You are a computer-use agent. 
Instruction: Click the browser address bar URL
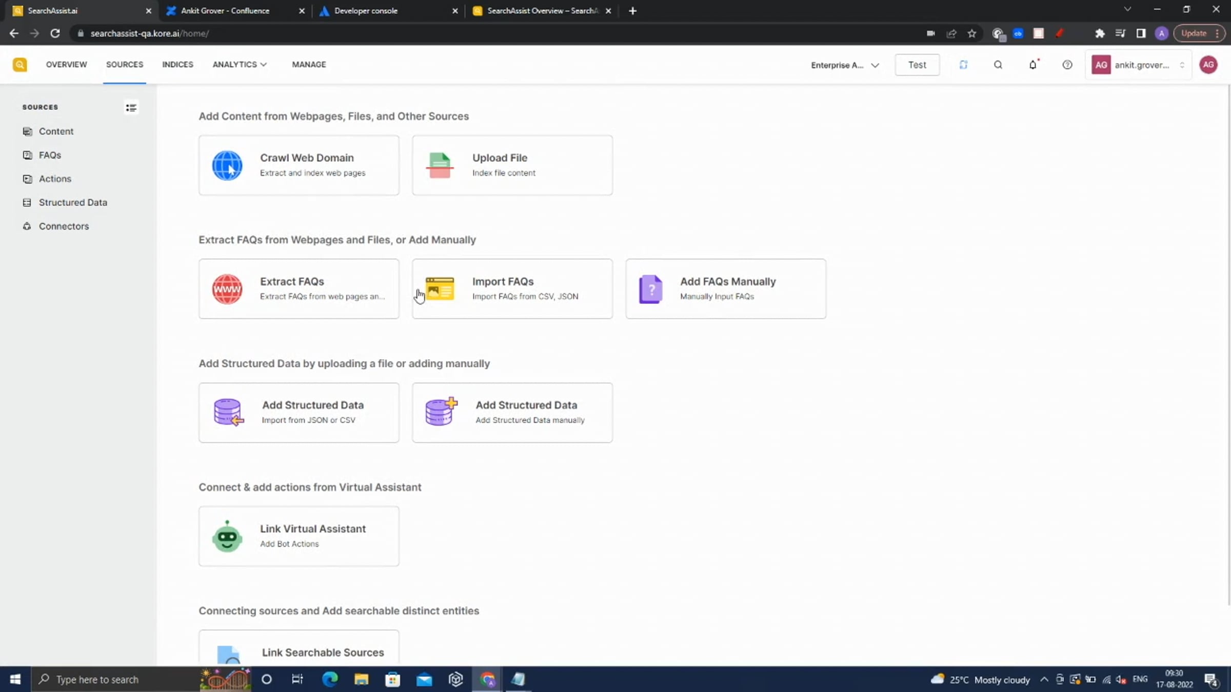click(x=149, y=33)
